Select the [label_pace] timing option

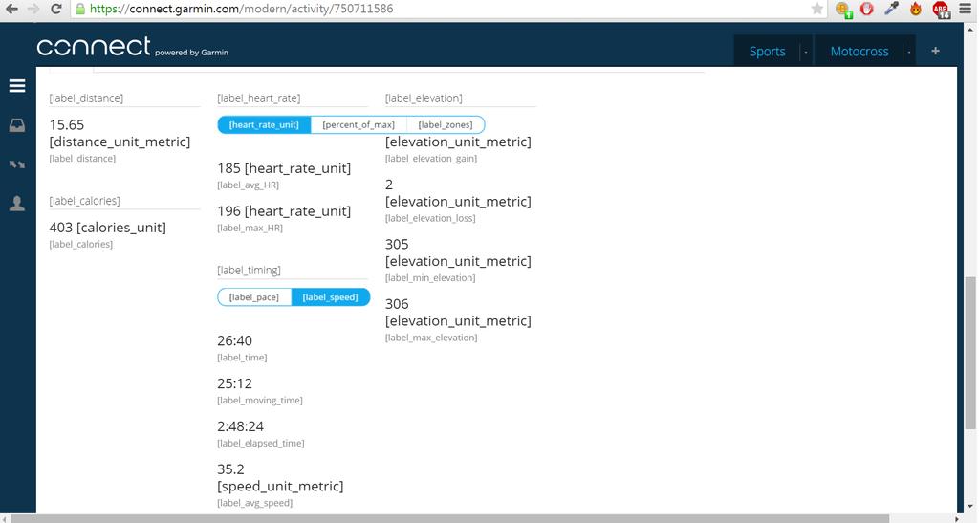tap(254, 297)
